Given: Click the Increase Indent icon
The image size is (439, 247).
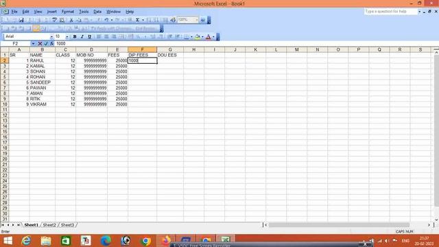Looking at the screenshot, I should click(177, 36).
